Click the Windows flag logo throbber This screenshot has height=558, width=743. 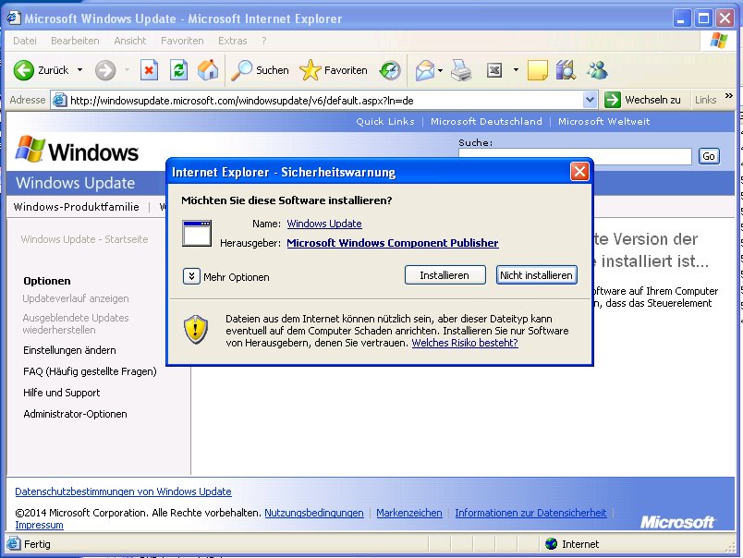(x=719, y=41)
